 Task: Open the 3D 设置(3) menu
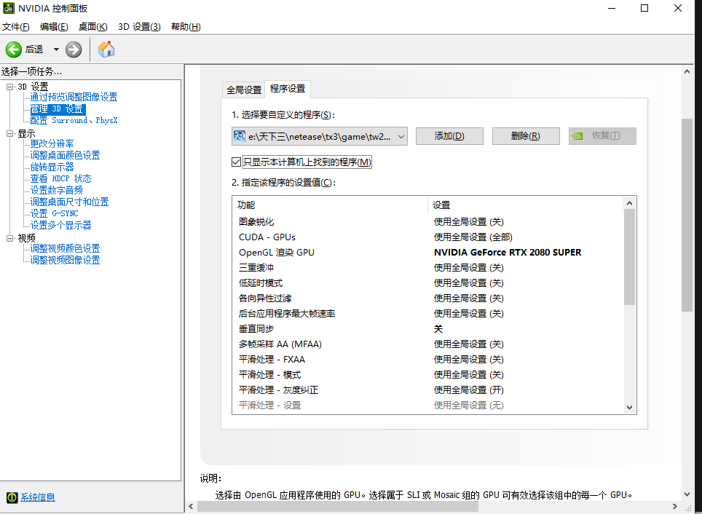tap(139, 27)
